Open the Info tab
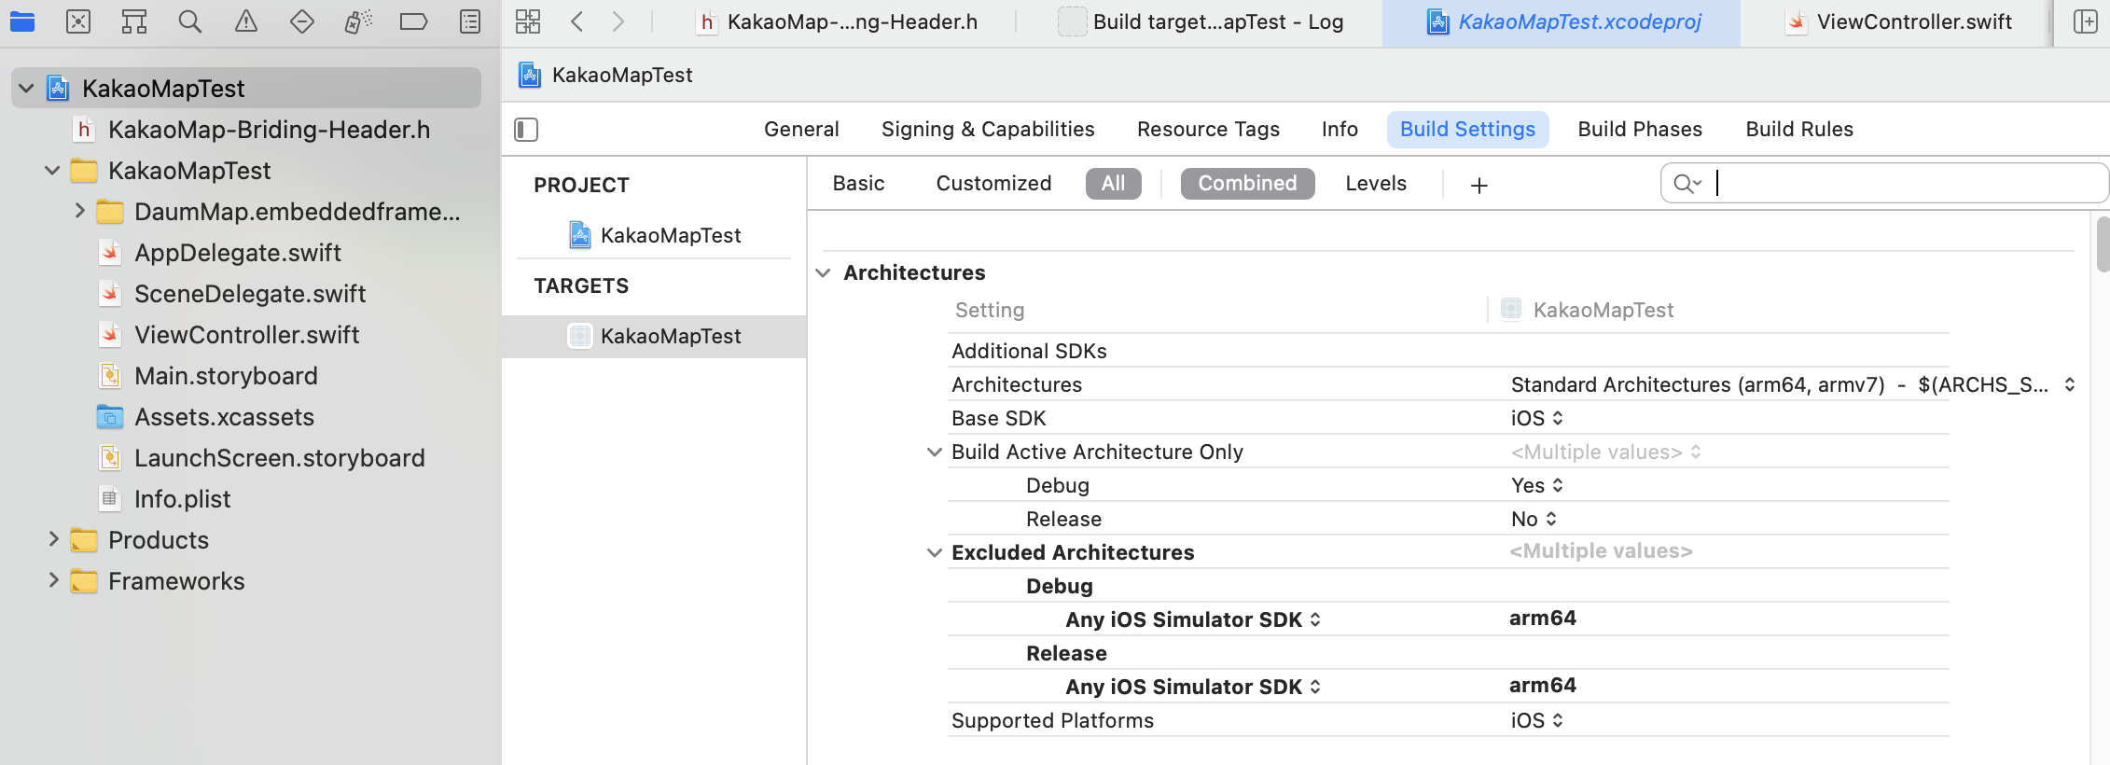The height and width of the screenshot is (765, 2110). 1340,130
